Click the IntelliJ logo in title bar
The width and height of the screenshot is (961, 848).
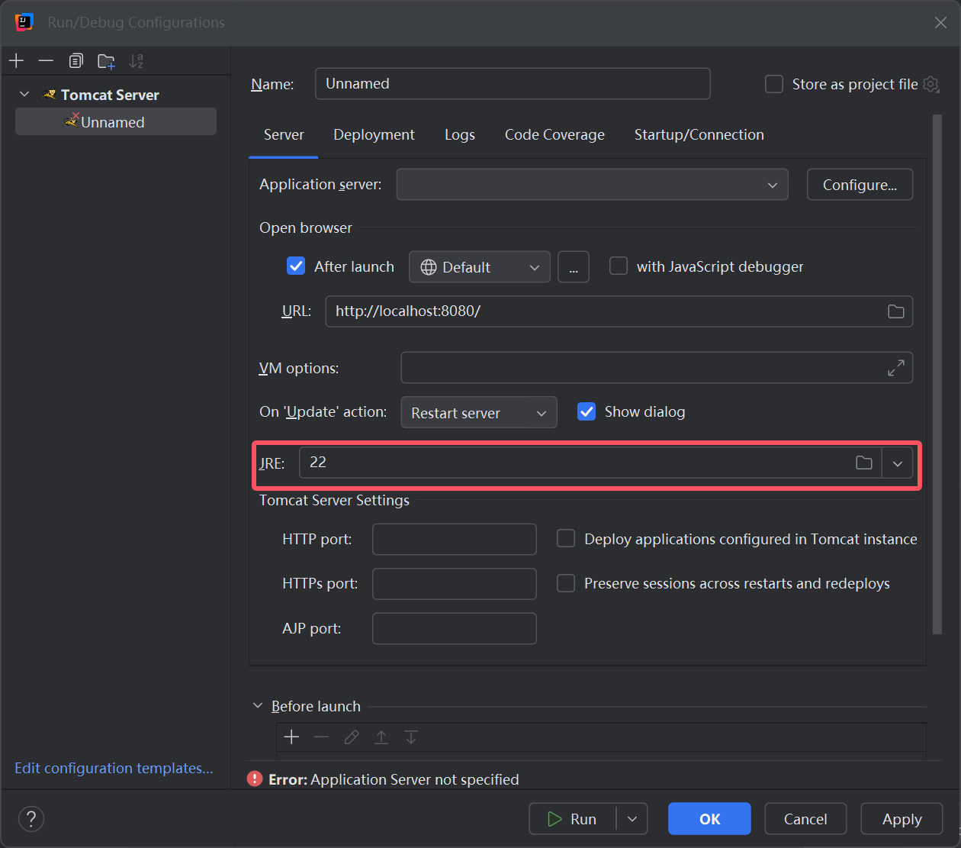(24, 22)
